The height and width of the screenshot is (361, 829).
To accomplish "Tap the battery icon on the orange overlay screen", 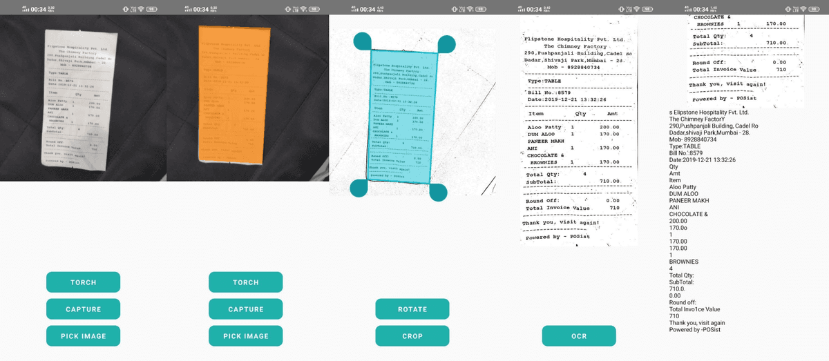I will (x=314, y=9).
